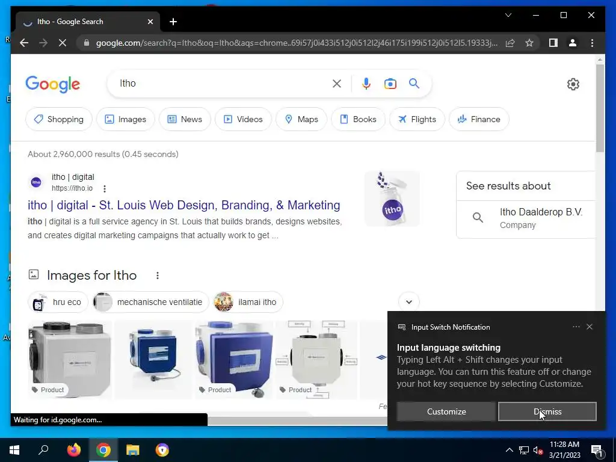
Task: Close the Itho - Google Search tab
Action: pyautogui.click(x=150, y=22)
